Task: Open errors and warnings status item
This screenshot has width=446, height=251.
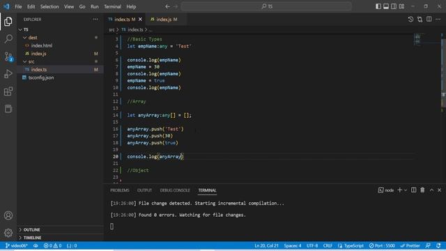Action: coord(52,245)
